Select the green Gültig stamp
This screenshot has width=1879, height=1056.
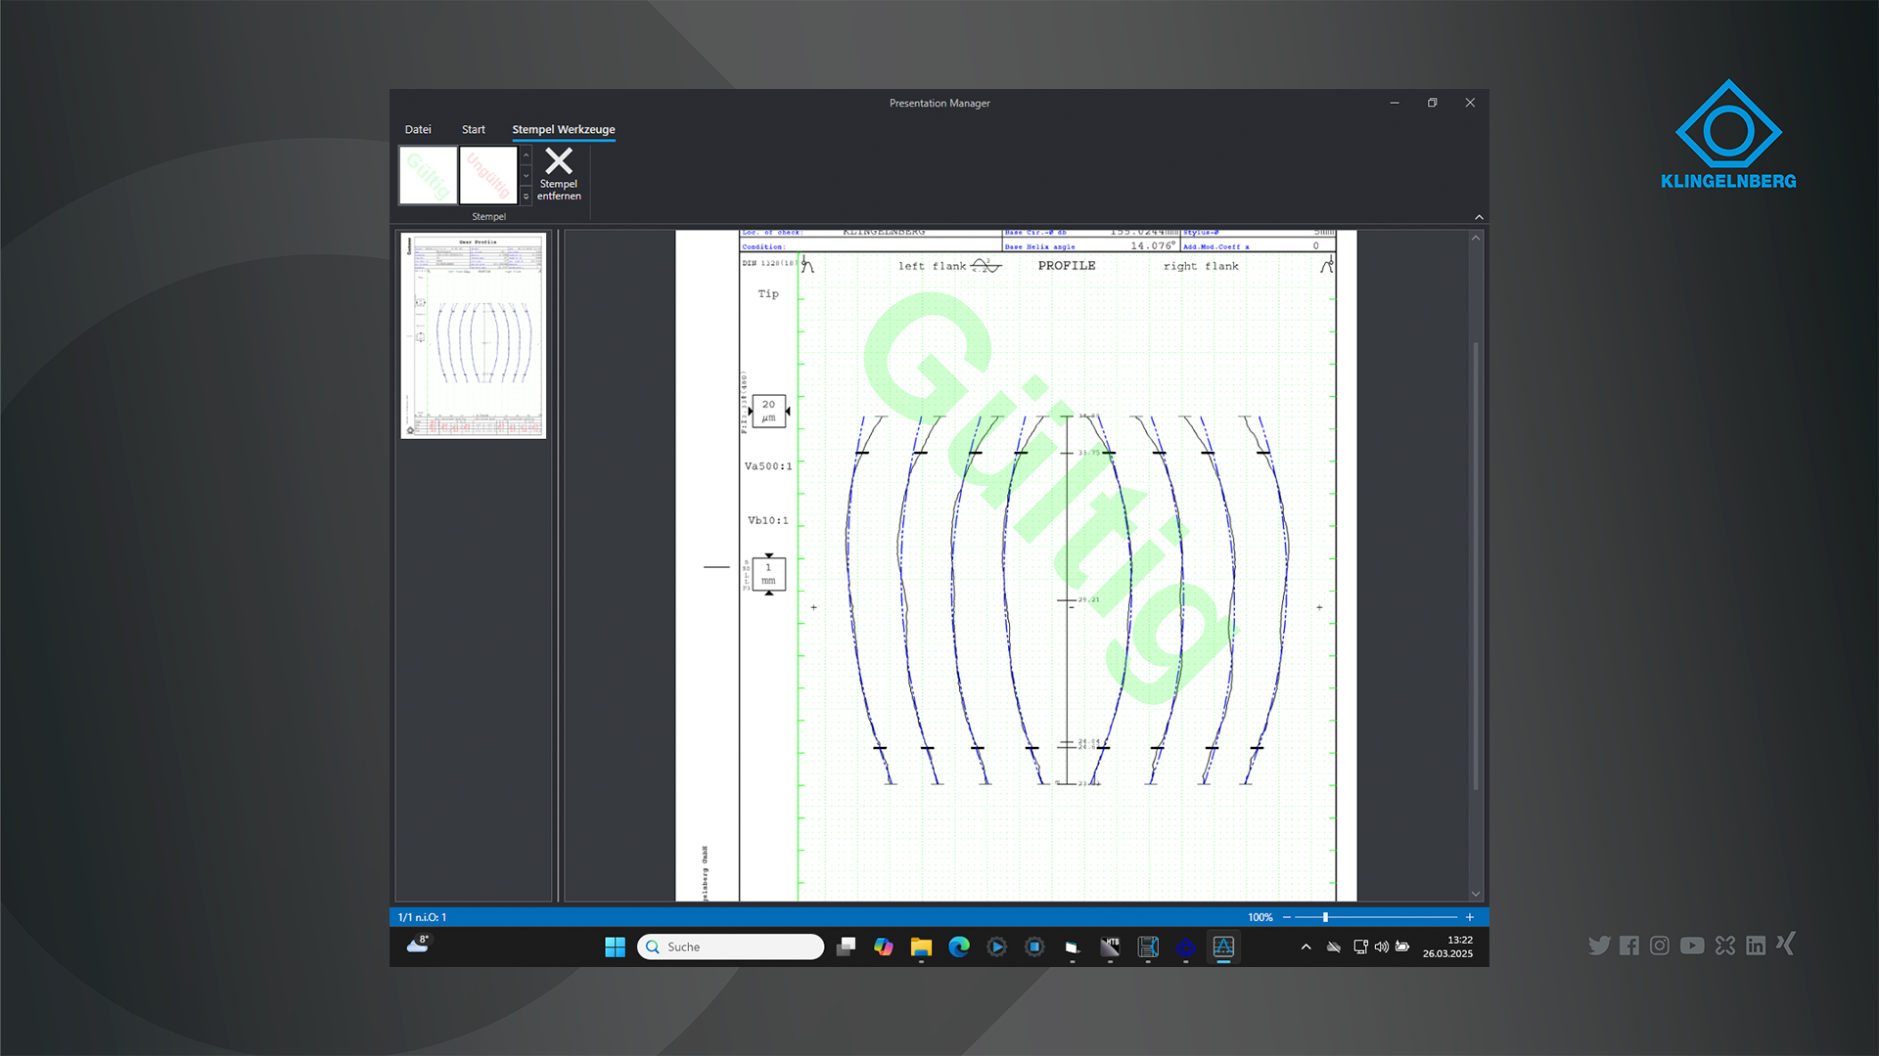[x=428, y=175]
